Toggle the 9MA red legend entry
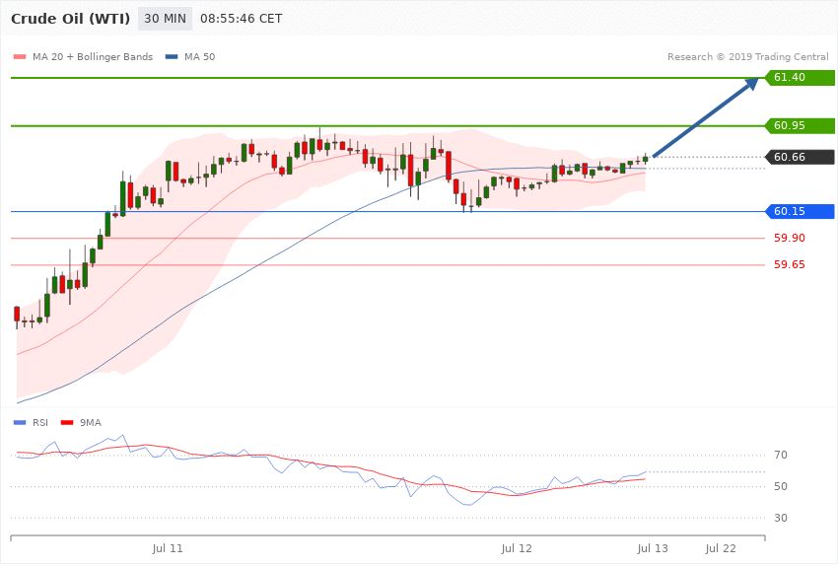This screenshot has width=838, height=568. (x=81, y=423)
